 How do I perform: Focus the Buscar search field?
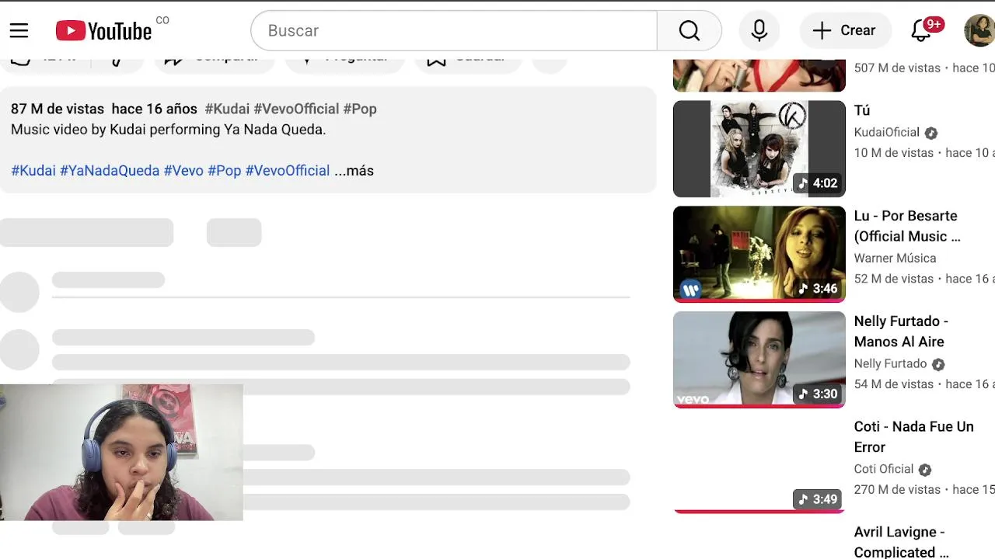[x=454, y=30]
